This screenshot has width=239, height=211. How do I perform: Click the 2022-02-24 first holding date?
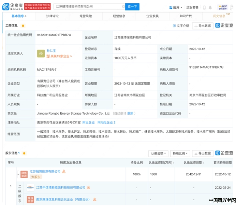[223, 187]
